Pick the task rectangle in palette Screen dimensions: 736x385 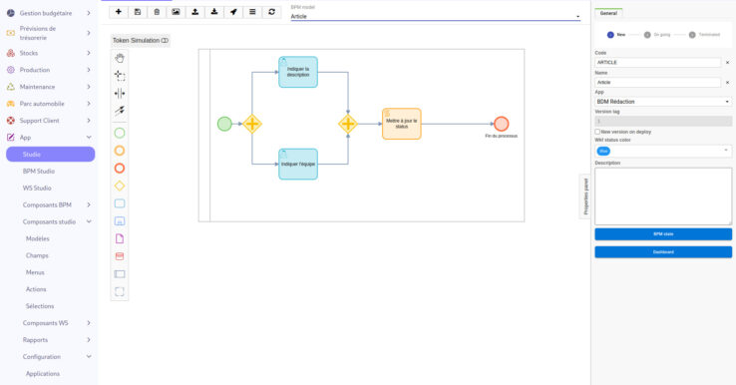pyautogui.click(x=120, y=203)
